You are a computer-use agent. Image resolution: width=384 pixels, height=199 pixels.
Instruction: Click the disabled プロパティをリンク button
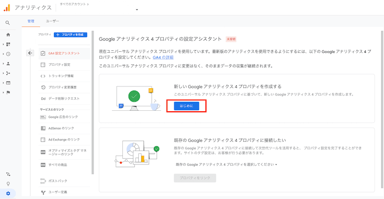[195, 178]
